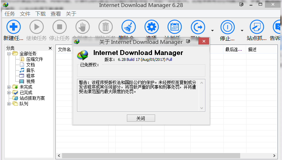Open the 关于 menu
The height and width of the screenshot is (160, 282).
click(x=71, y=14)
